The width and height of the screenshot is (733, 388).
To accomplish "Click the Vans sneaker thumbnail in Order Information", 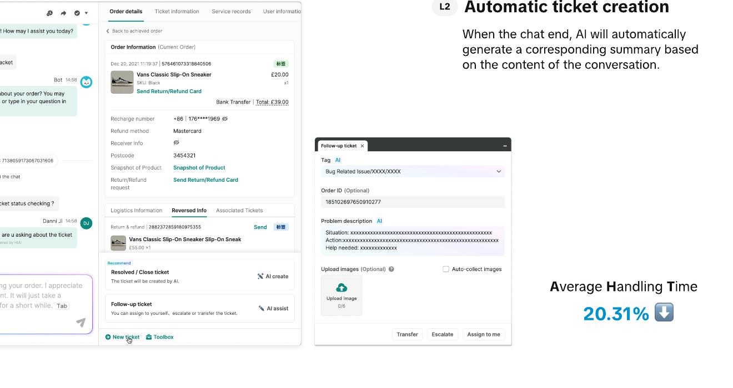I will [122, 82].
